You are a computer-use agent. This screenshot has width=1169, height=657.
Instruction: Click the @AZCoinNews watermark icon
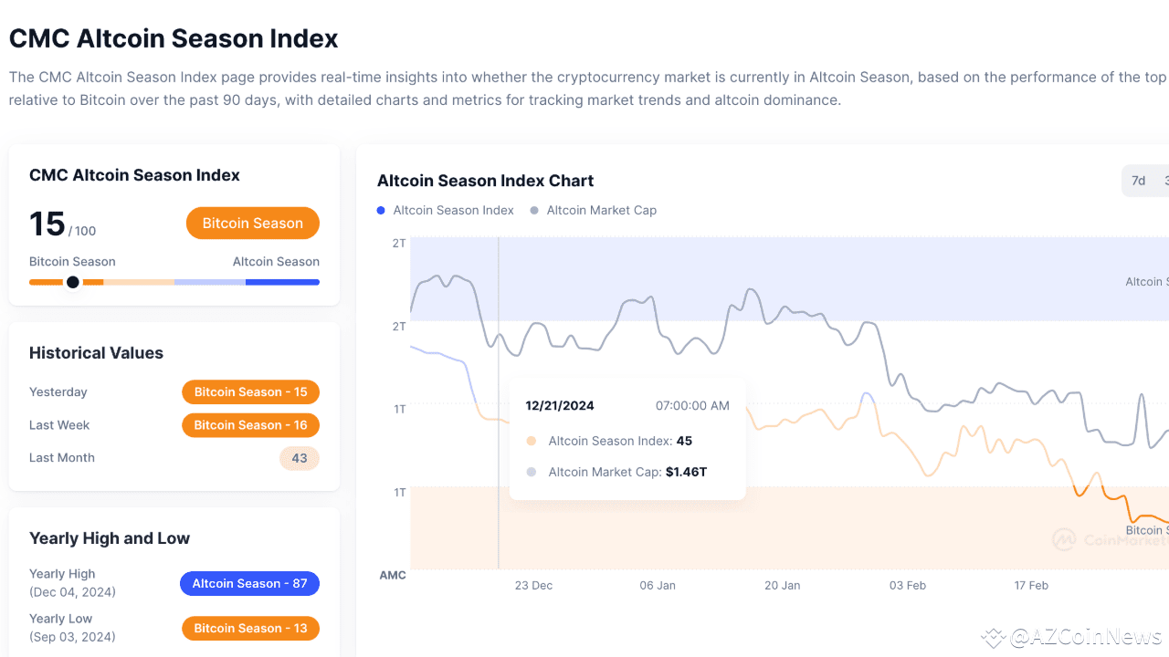[x=993, y=638]
